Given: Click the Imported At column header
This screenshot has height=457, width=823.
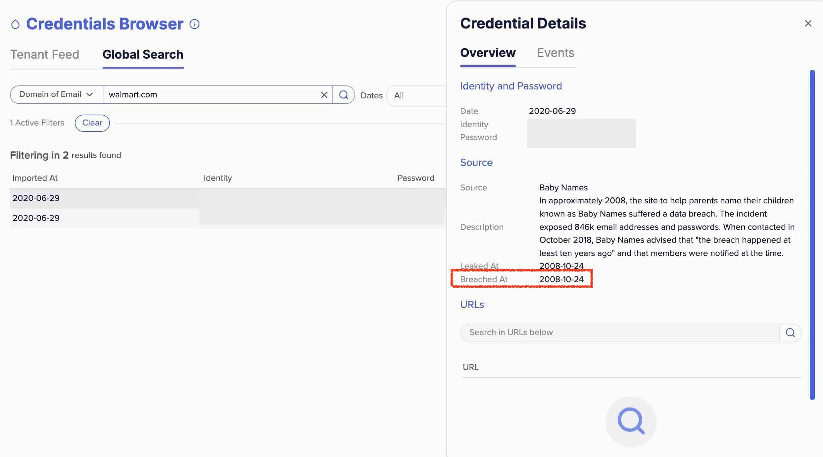Looking at the screenshot, I should tap(35, 178).
